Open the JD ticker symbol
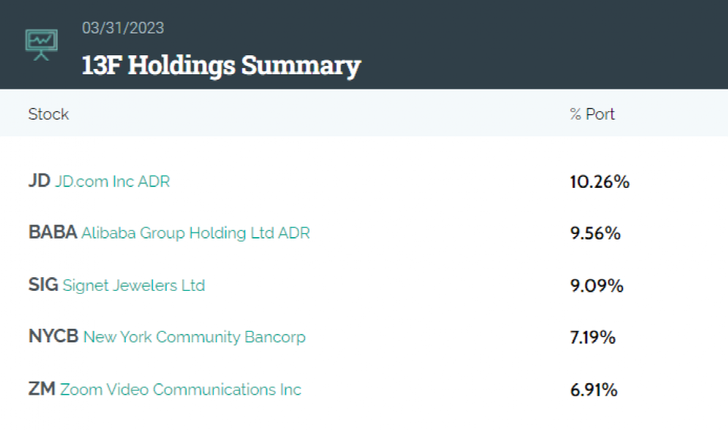 point(39,181)
